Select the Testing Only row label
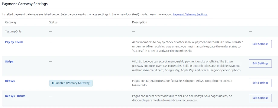The height and width of the screenshot is (108, 278). pyautogui.click(x=13, y=31)
